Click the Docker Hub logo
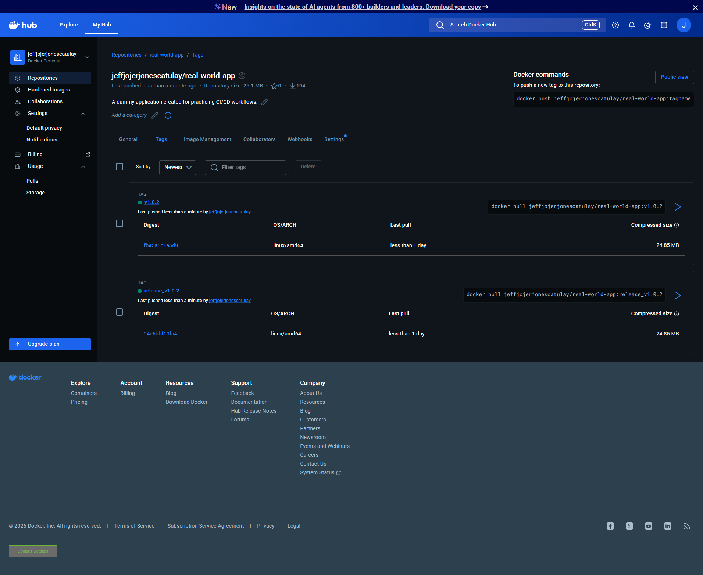The image size is (703, 575). click(23, 25)
